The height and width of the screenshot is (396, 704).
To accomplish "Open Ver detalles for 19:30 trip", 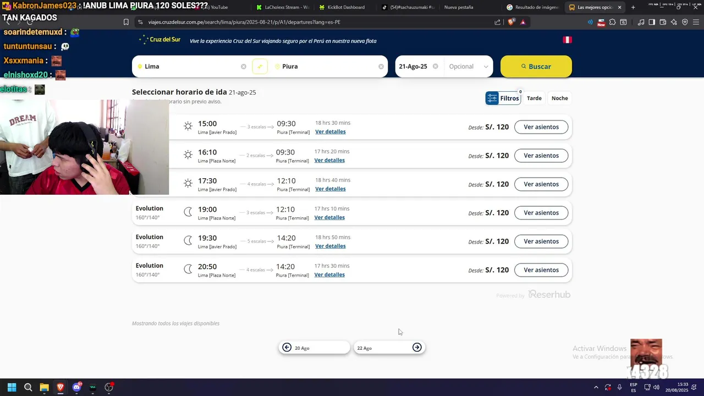I will pos(331,246).
